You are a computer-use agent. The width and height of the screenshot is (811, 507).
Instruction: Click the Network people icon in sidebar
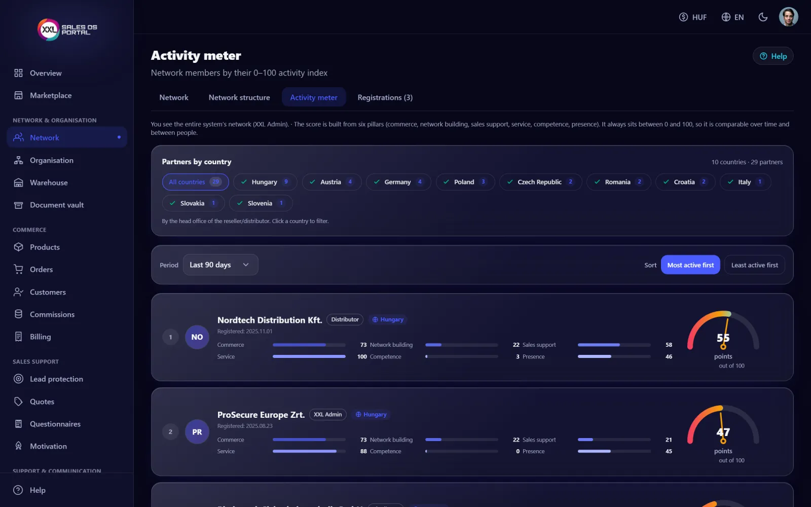[x=19, y=137]
